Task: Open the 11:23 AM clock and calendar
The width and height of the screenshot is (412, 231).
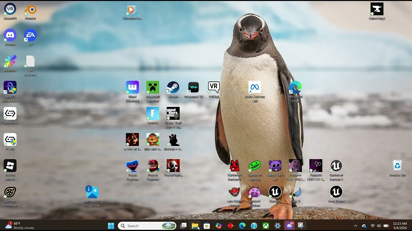Action: [x=400, y=226]
